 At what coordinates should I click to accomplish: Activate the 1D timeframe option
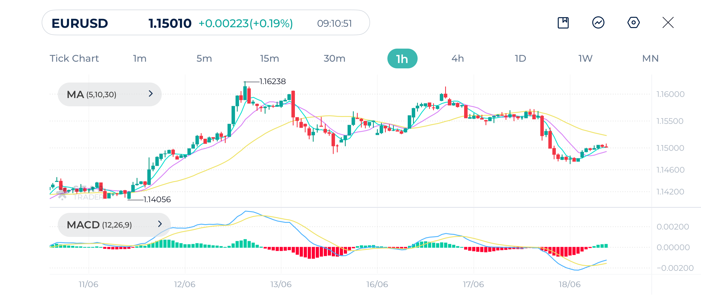(x=520, y=58)
